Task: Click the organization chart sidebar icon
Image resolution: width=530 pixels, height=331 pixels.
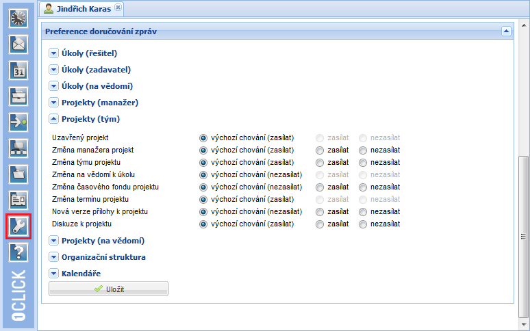Action: pos(18,148)
